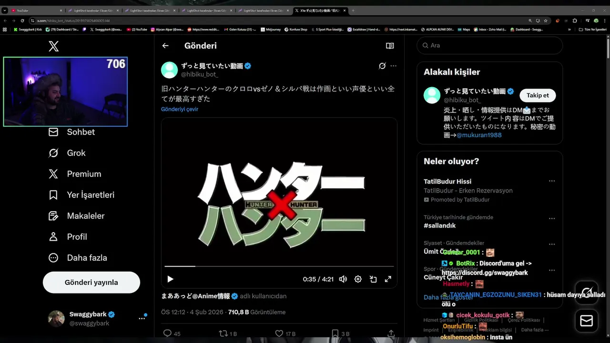Image resolution: width=610 pixels, height=343 pixels.
Task: Close the YouTube browser tab
Action: pos(61,10)
